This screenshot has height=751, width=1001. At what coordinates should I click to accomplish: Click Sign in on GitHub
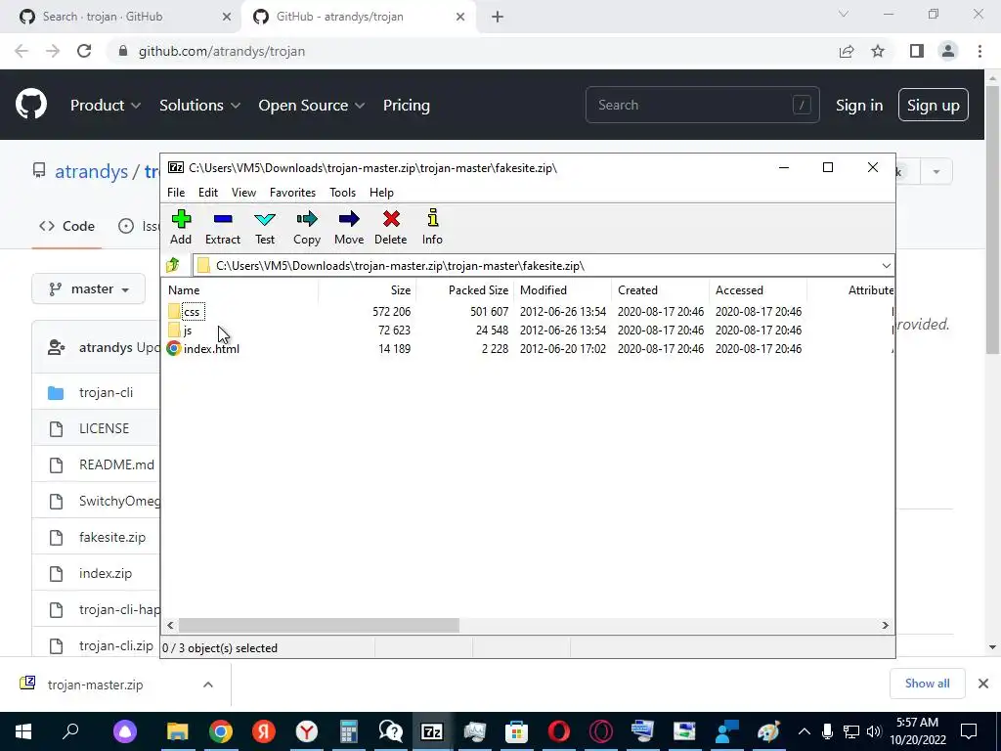859,106
